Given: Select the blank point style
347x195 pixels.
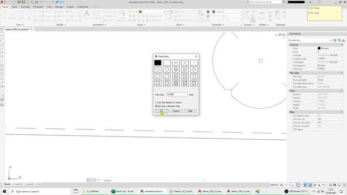Looking at the screenshot, I should 166,63.
